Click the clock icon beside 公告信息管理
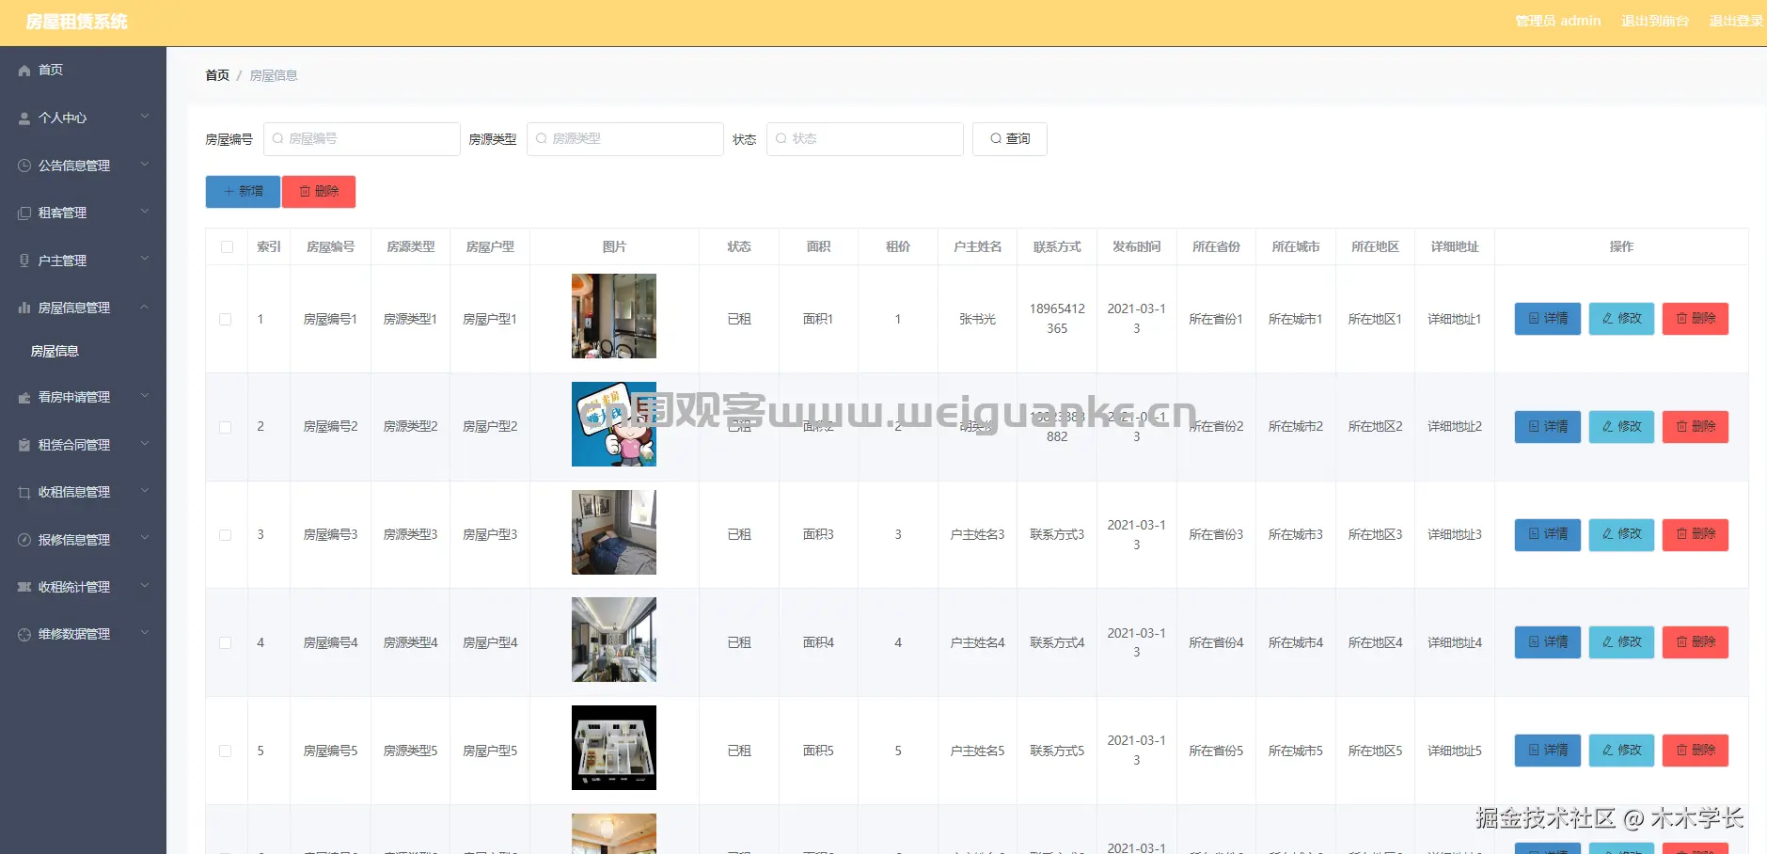 tap(24, 166)
